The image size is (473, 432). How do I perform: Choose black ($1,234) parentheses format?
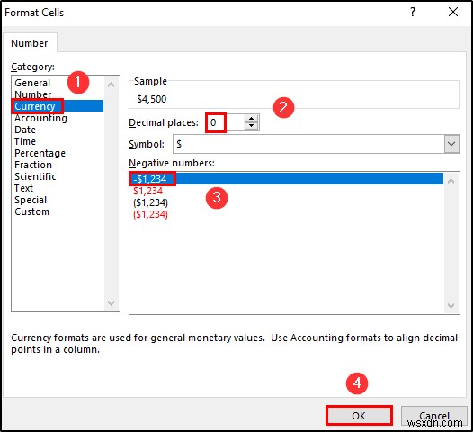150,202
